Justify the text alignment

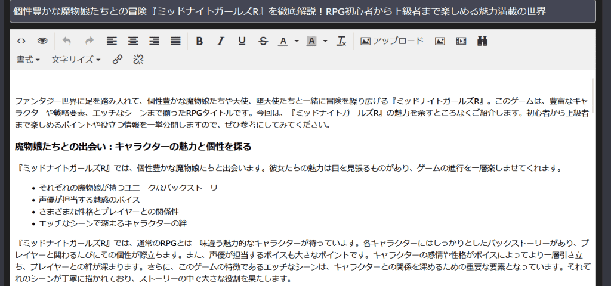tap(176, 41)
